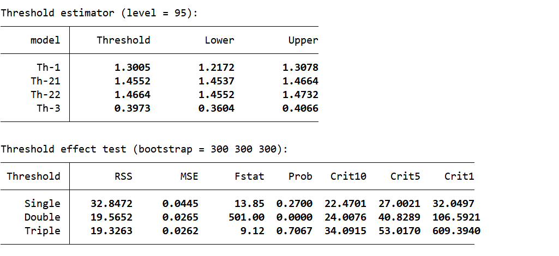Click the Triple MSE value 0.0262
The height and width of the screenshot is (256, 559).
coord(181,231)
